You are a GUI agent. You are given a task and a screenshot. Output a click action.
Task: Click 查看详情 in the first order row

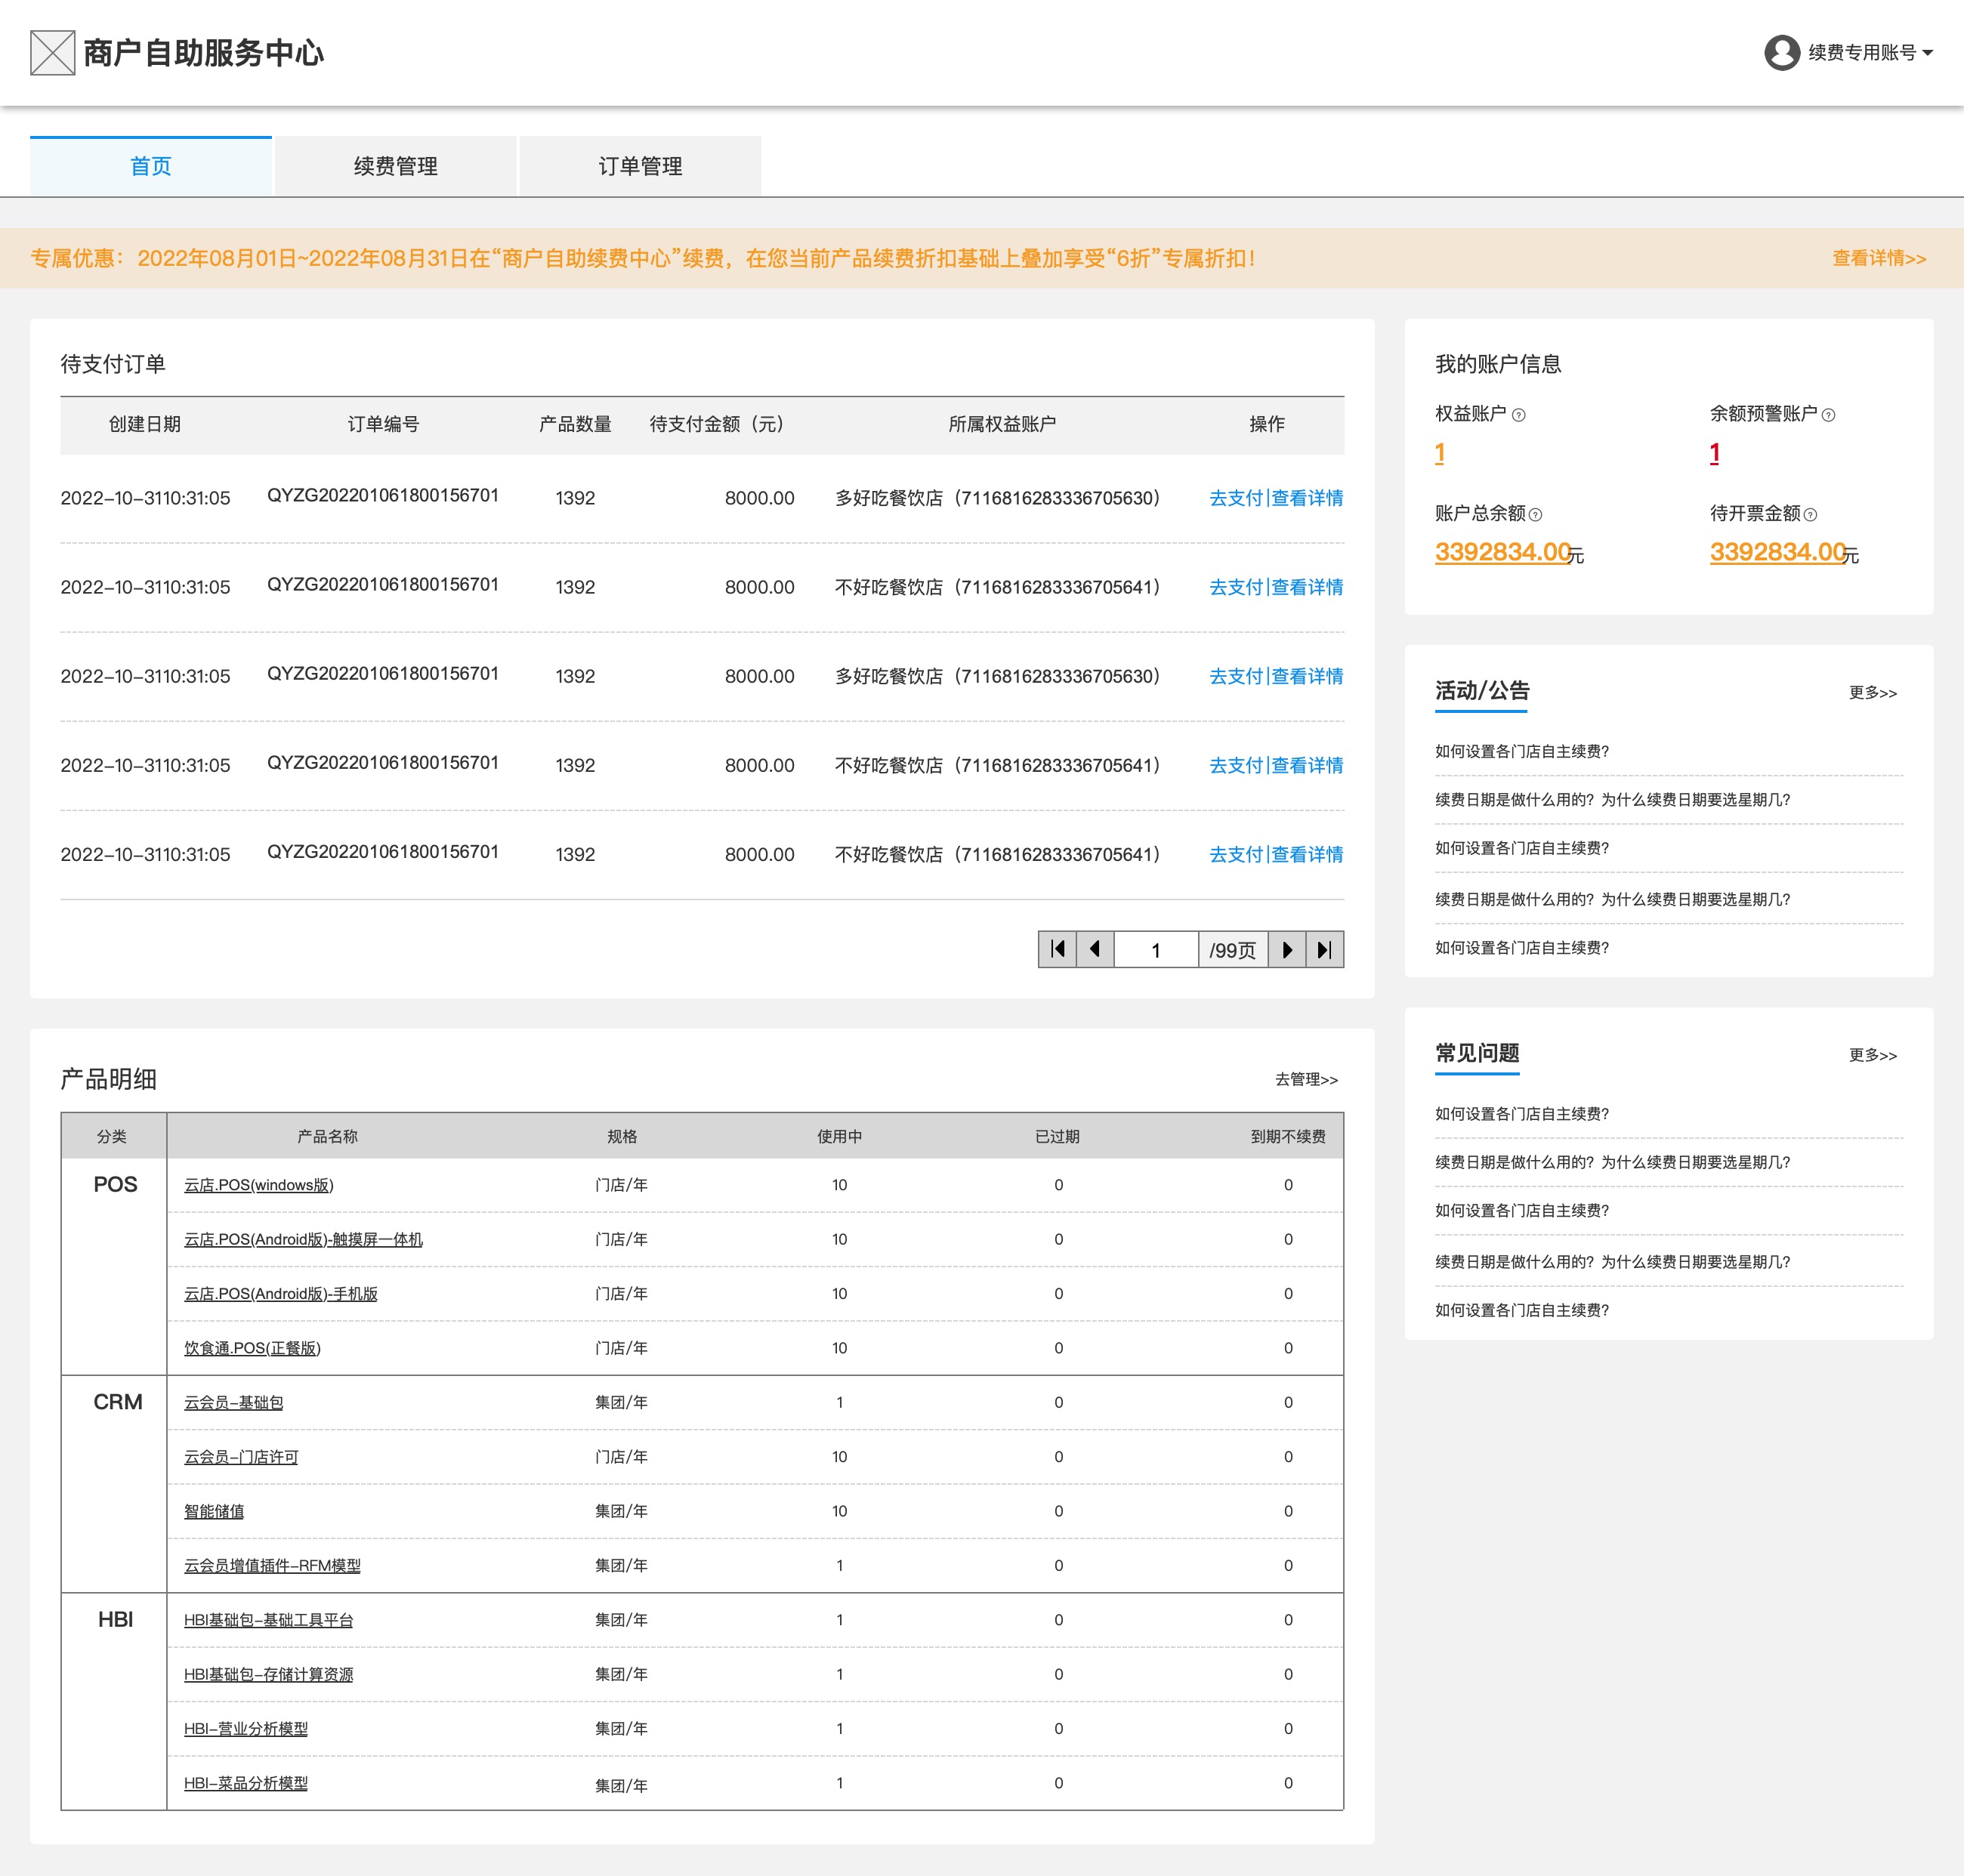point(1307,498)
